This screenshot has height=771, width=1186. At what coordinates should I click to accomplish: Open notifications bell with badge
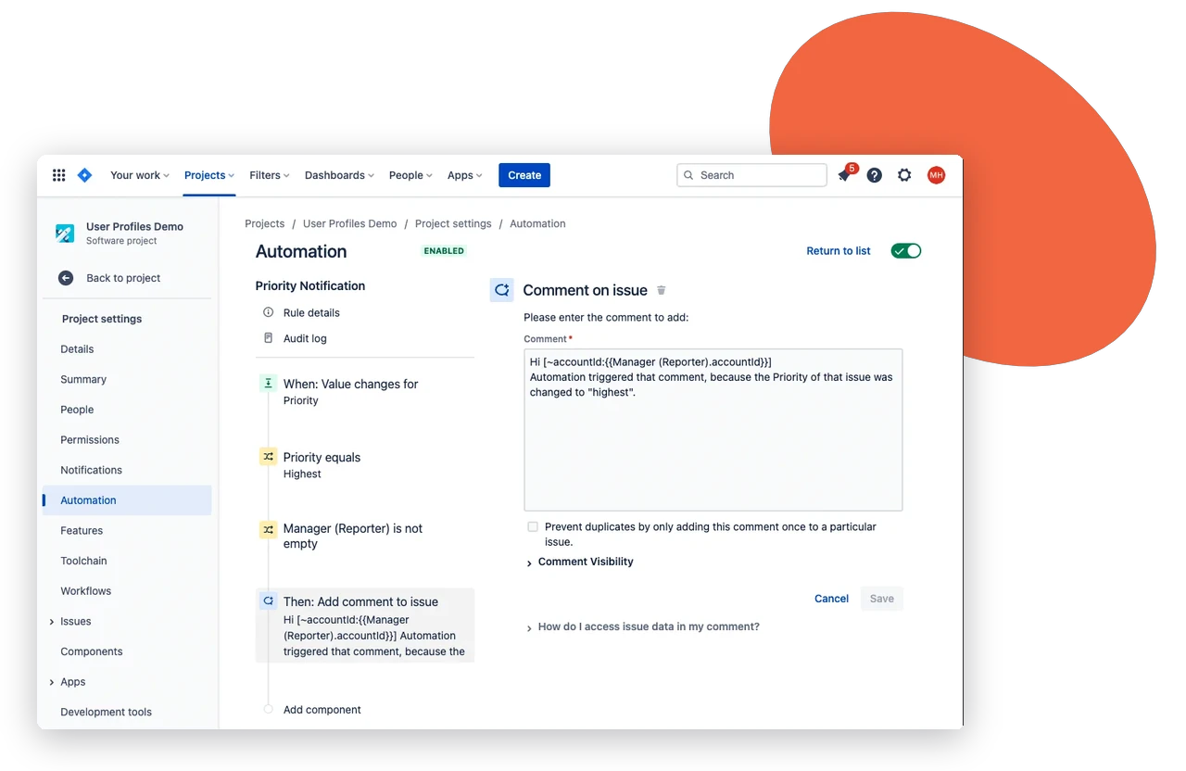[x=845, y=174]
